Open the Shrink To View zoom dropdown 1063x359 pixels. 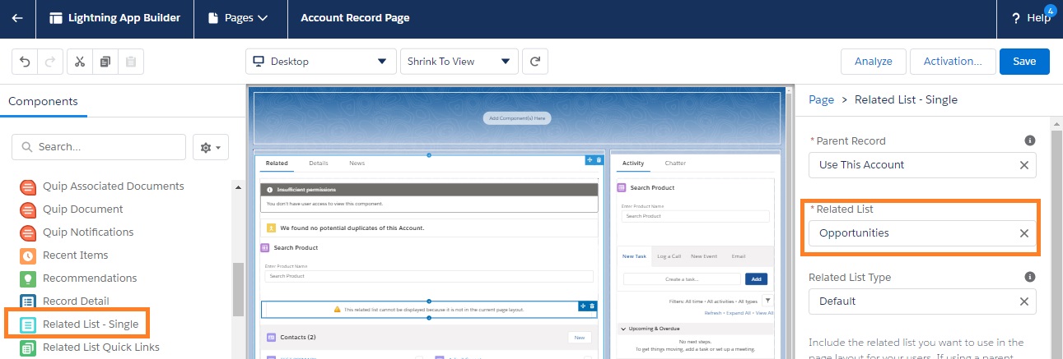[459, 62]
